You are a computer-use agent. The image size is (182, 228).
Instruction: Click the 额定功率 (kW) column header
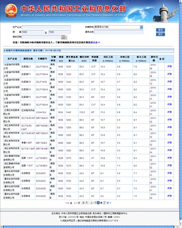pyautogui.click(x=84, y=59)
